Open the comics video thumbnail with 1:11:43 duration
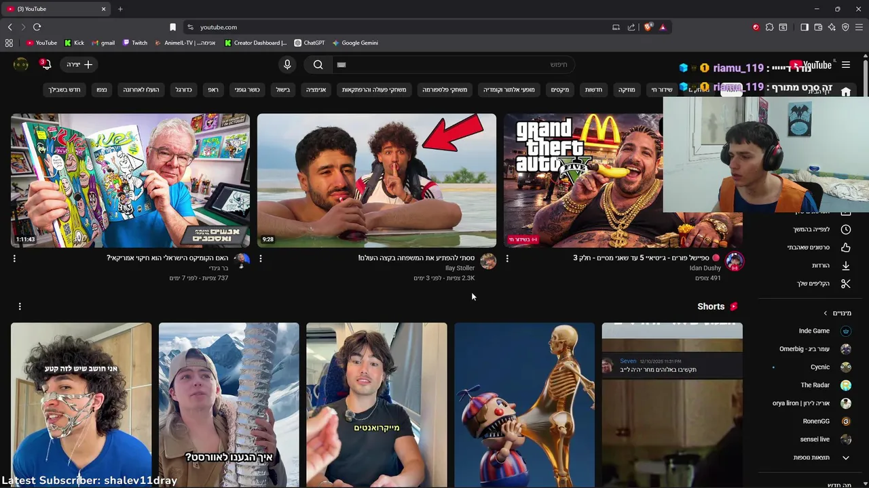Viewport: 869px width, 488px height. (x=130, y=180)
